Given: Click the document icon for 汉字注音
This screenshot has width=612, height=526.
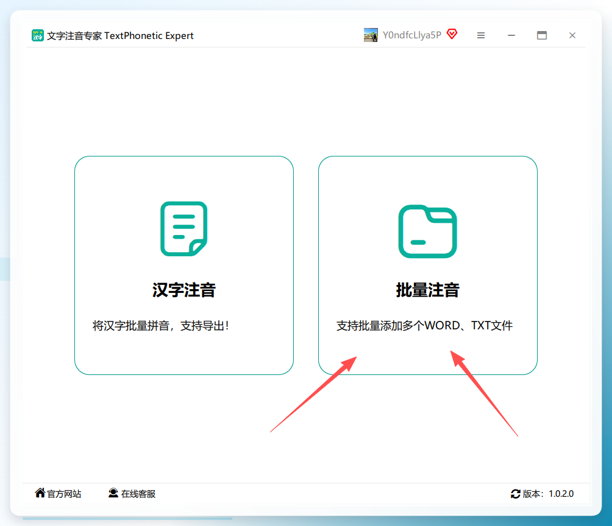Looking at the screenshot, I should 184,228.
